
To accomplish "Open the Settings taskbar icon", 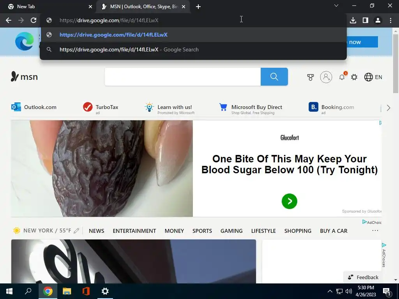I will pos(105,291).
